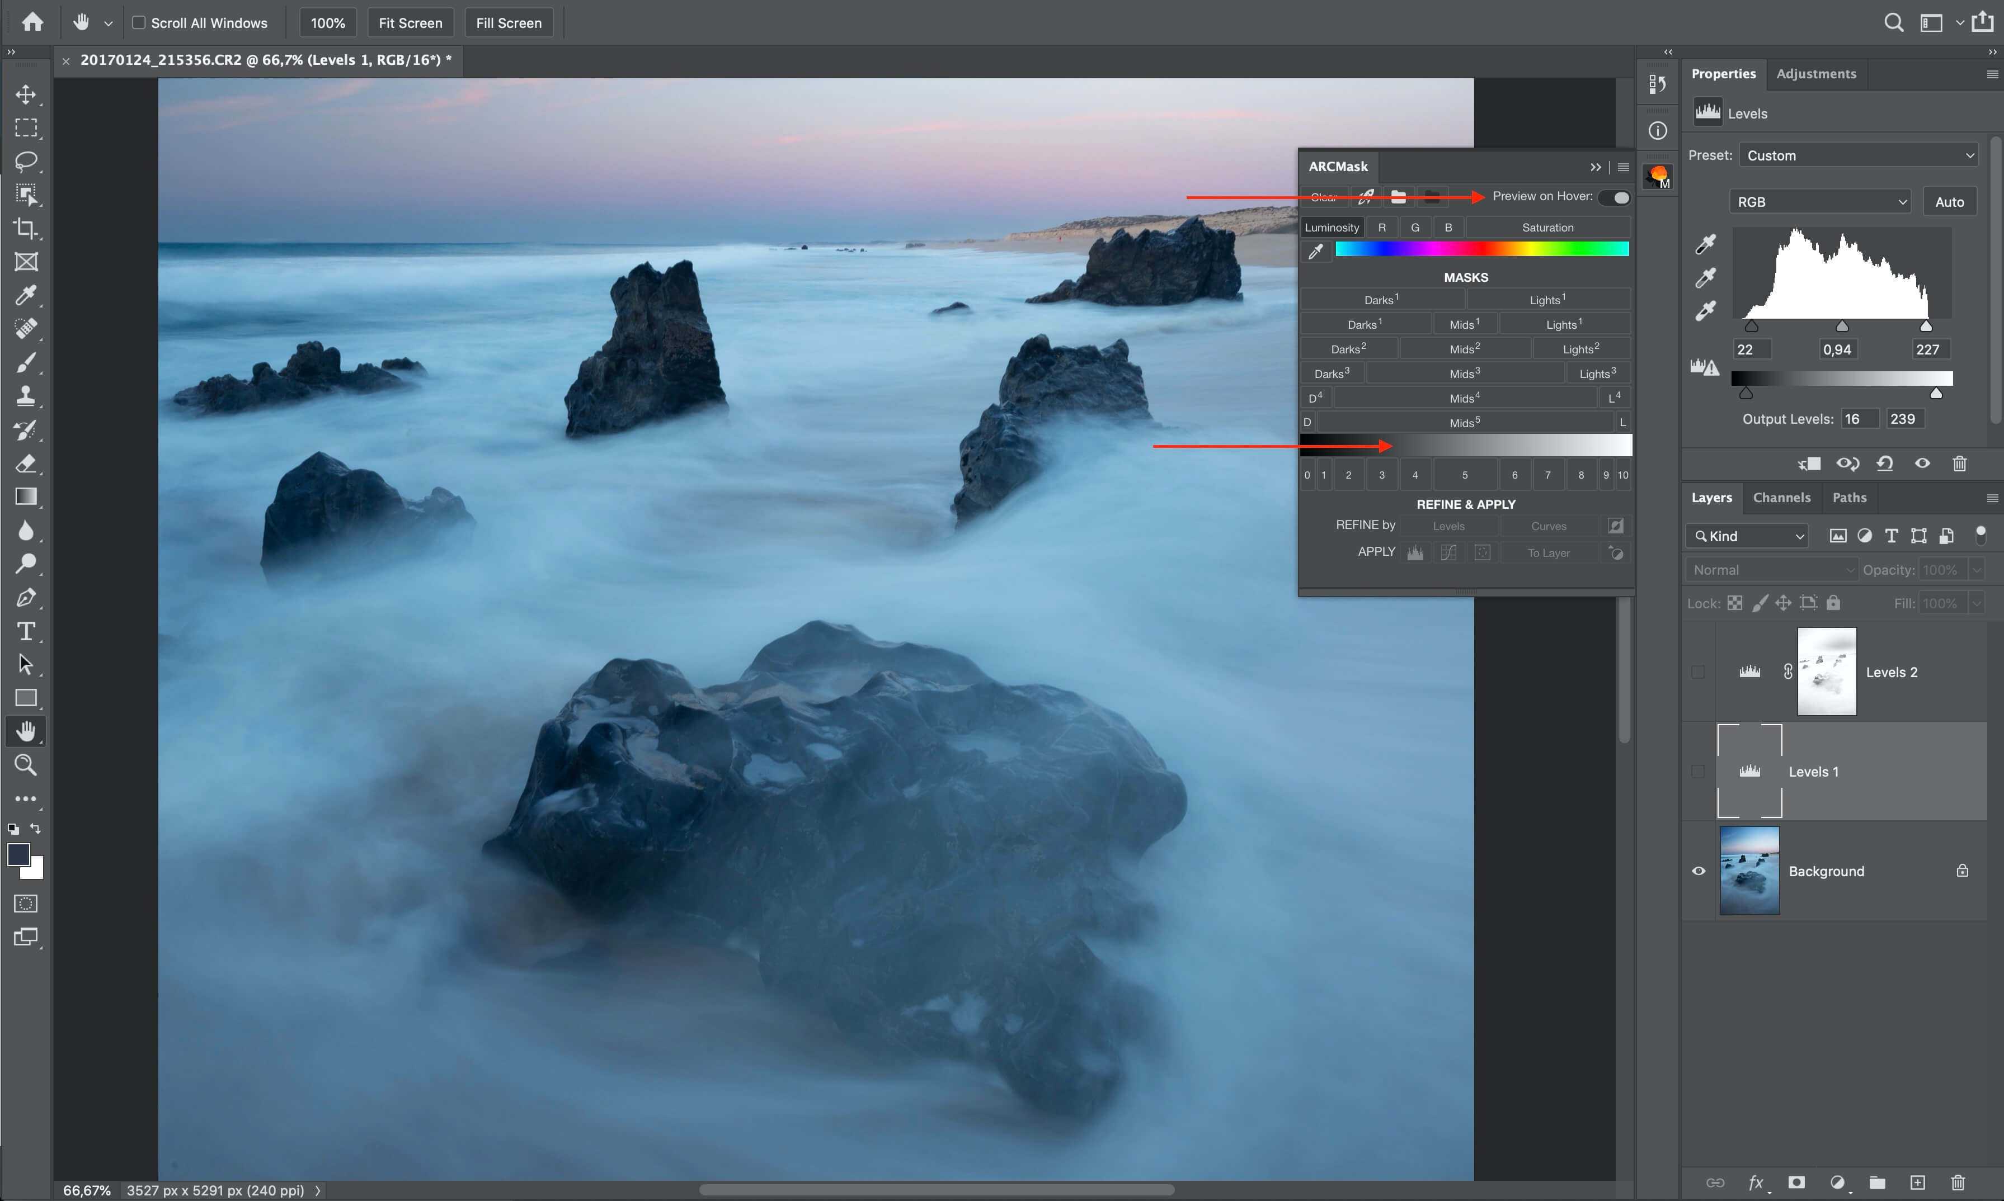Open the RGB channel dropdown
The height and width of the screenshot is (1201, 2004).
(x=1820, y=201)
